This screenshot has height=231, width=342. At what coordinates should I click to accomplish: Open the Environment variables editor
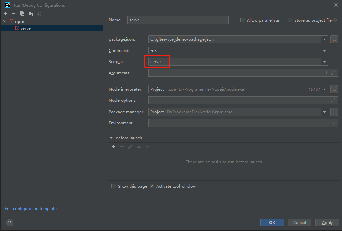click(x=333, y=123)
